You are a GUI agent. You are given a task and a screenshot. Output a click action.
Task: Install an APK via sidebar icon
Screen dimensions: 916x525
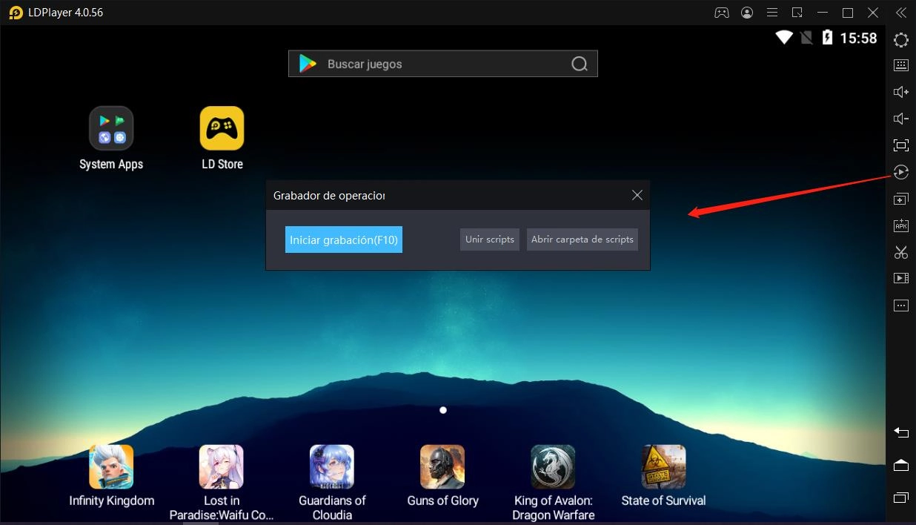coord(901,225)
